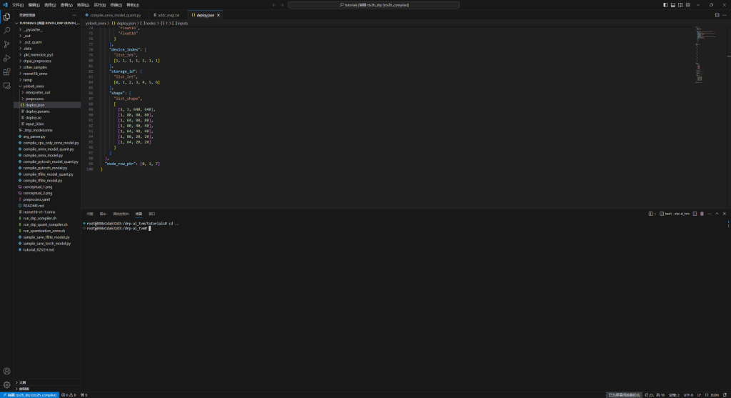Open the Accounts menu icon
The width and height of the screenshot is (731, 398).
coord(6,371)
